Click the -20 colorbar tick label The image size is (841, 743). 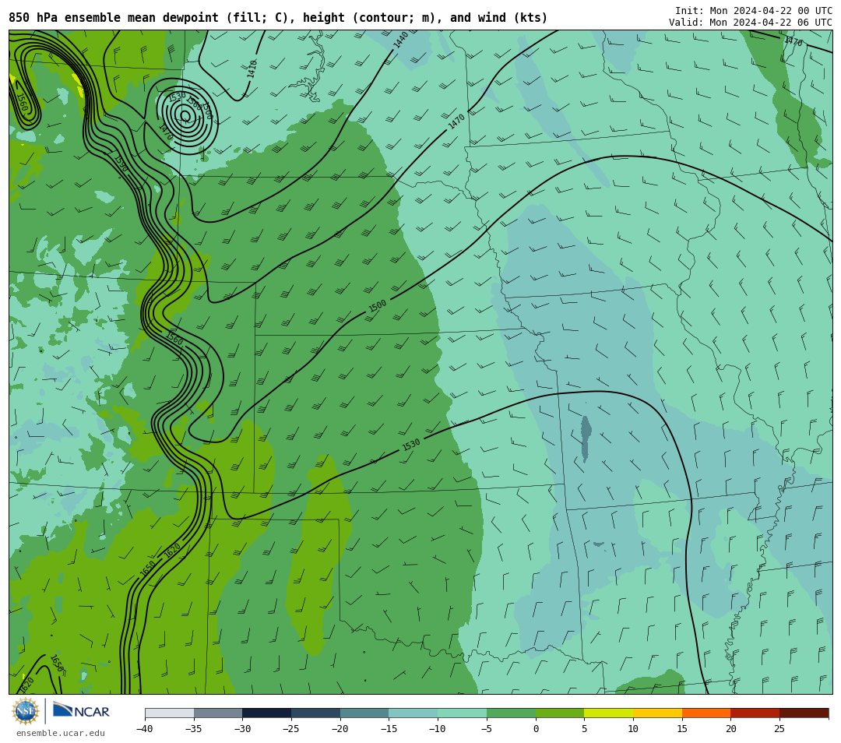pyautogui.click(x=340, y=728)
